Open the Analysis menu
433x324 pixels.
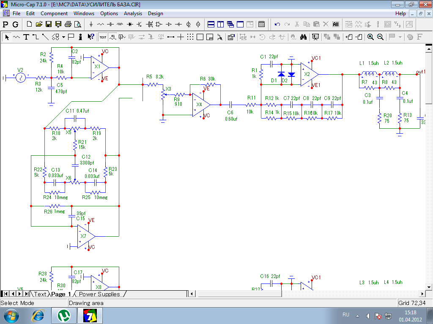pyautogui.click(x=133, y=13)
